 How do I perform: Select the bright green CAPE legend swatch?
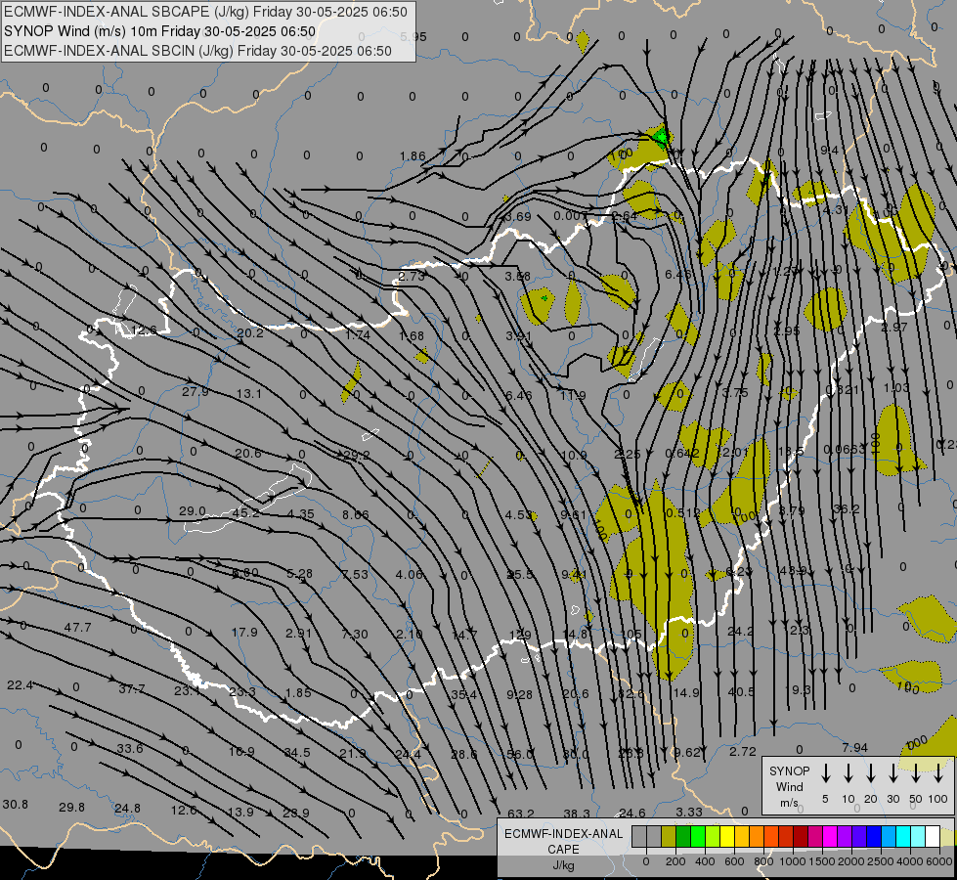(698, 836)
